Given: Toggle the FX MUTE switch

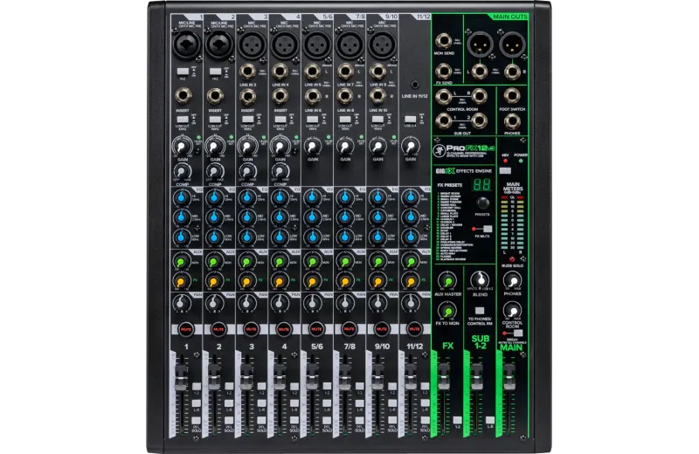Looking at the screenshot, I should 486,229.
